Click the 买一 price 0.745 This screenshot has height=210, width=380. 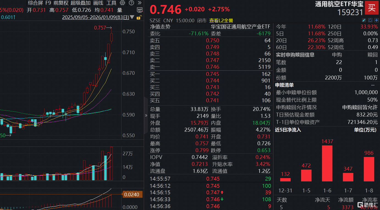coord(213,74)
